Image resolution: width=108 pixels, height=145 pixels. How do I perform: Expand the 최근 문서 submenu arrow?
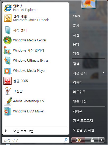103,73
